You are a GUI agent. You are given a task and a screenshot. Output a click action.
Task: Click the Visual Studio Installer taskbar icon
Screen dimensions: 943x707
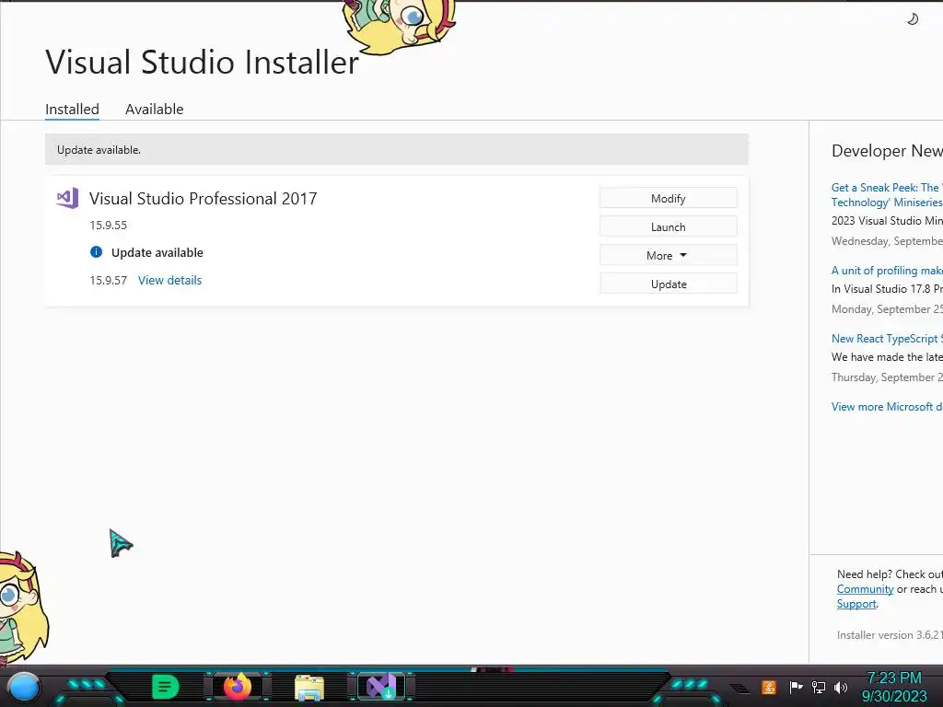pos(381,687)
